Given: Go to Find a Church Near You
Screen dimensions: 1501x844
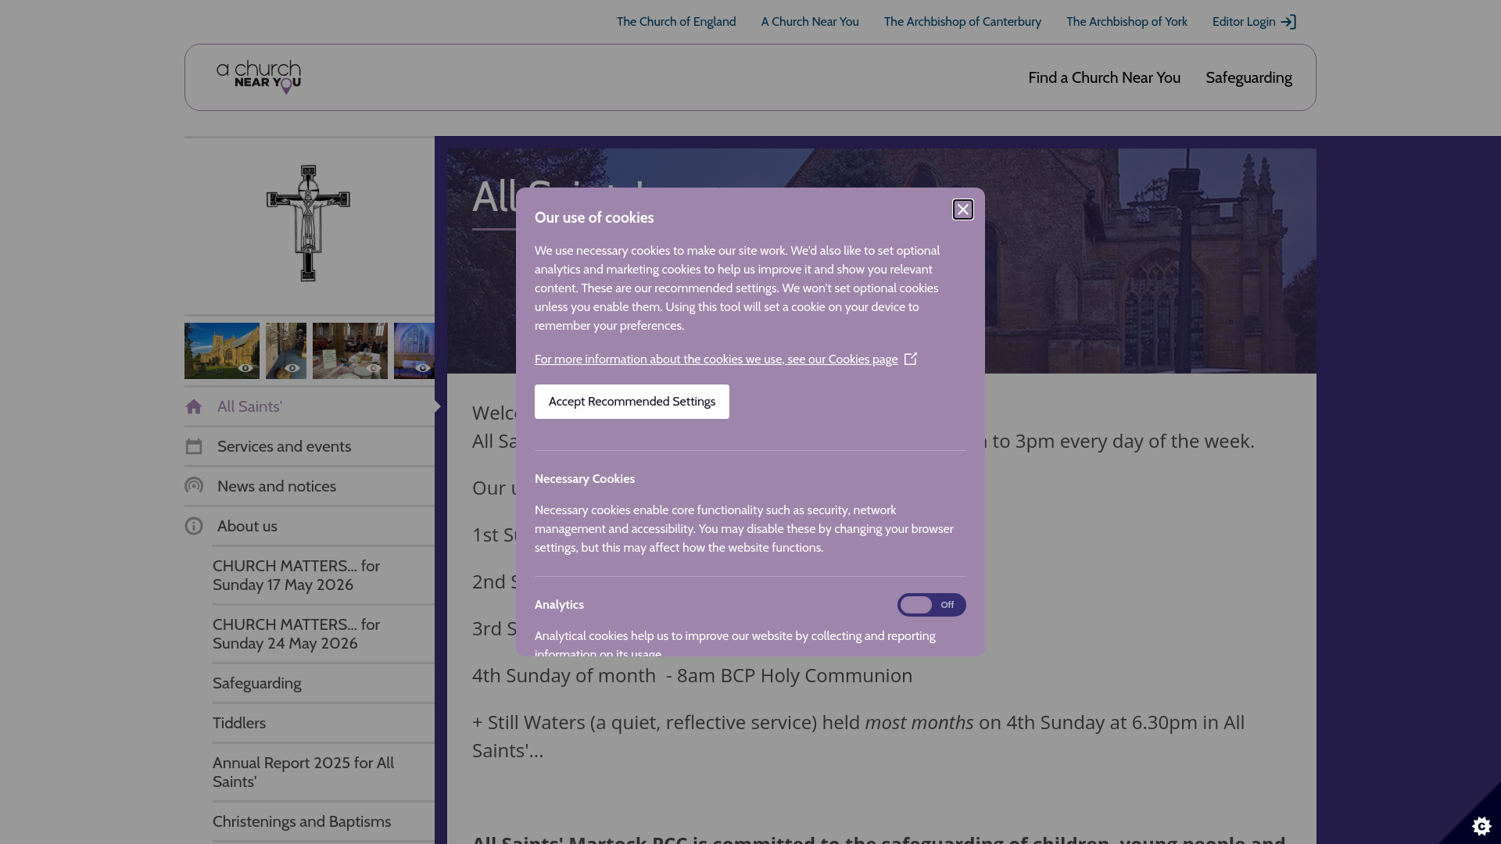Looking at the screenshot, I should [x=1104, y=77].
